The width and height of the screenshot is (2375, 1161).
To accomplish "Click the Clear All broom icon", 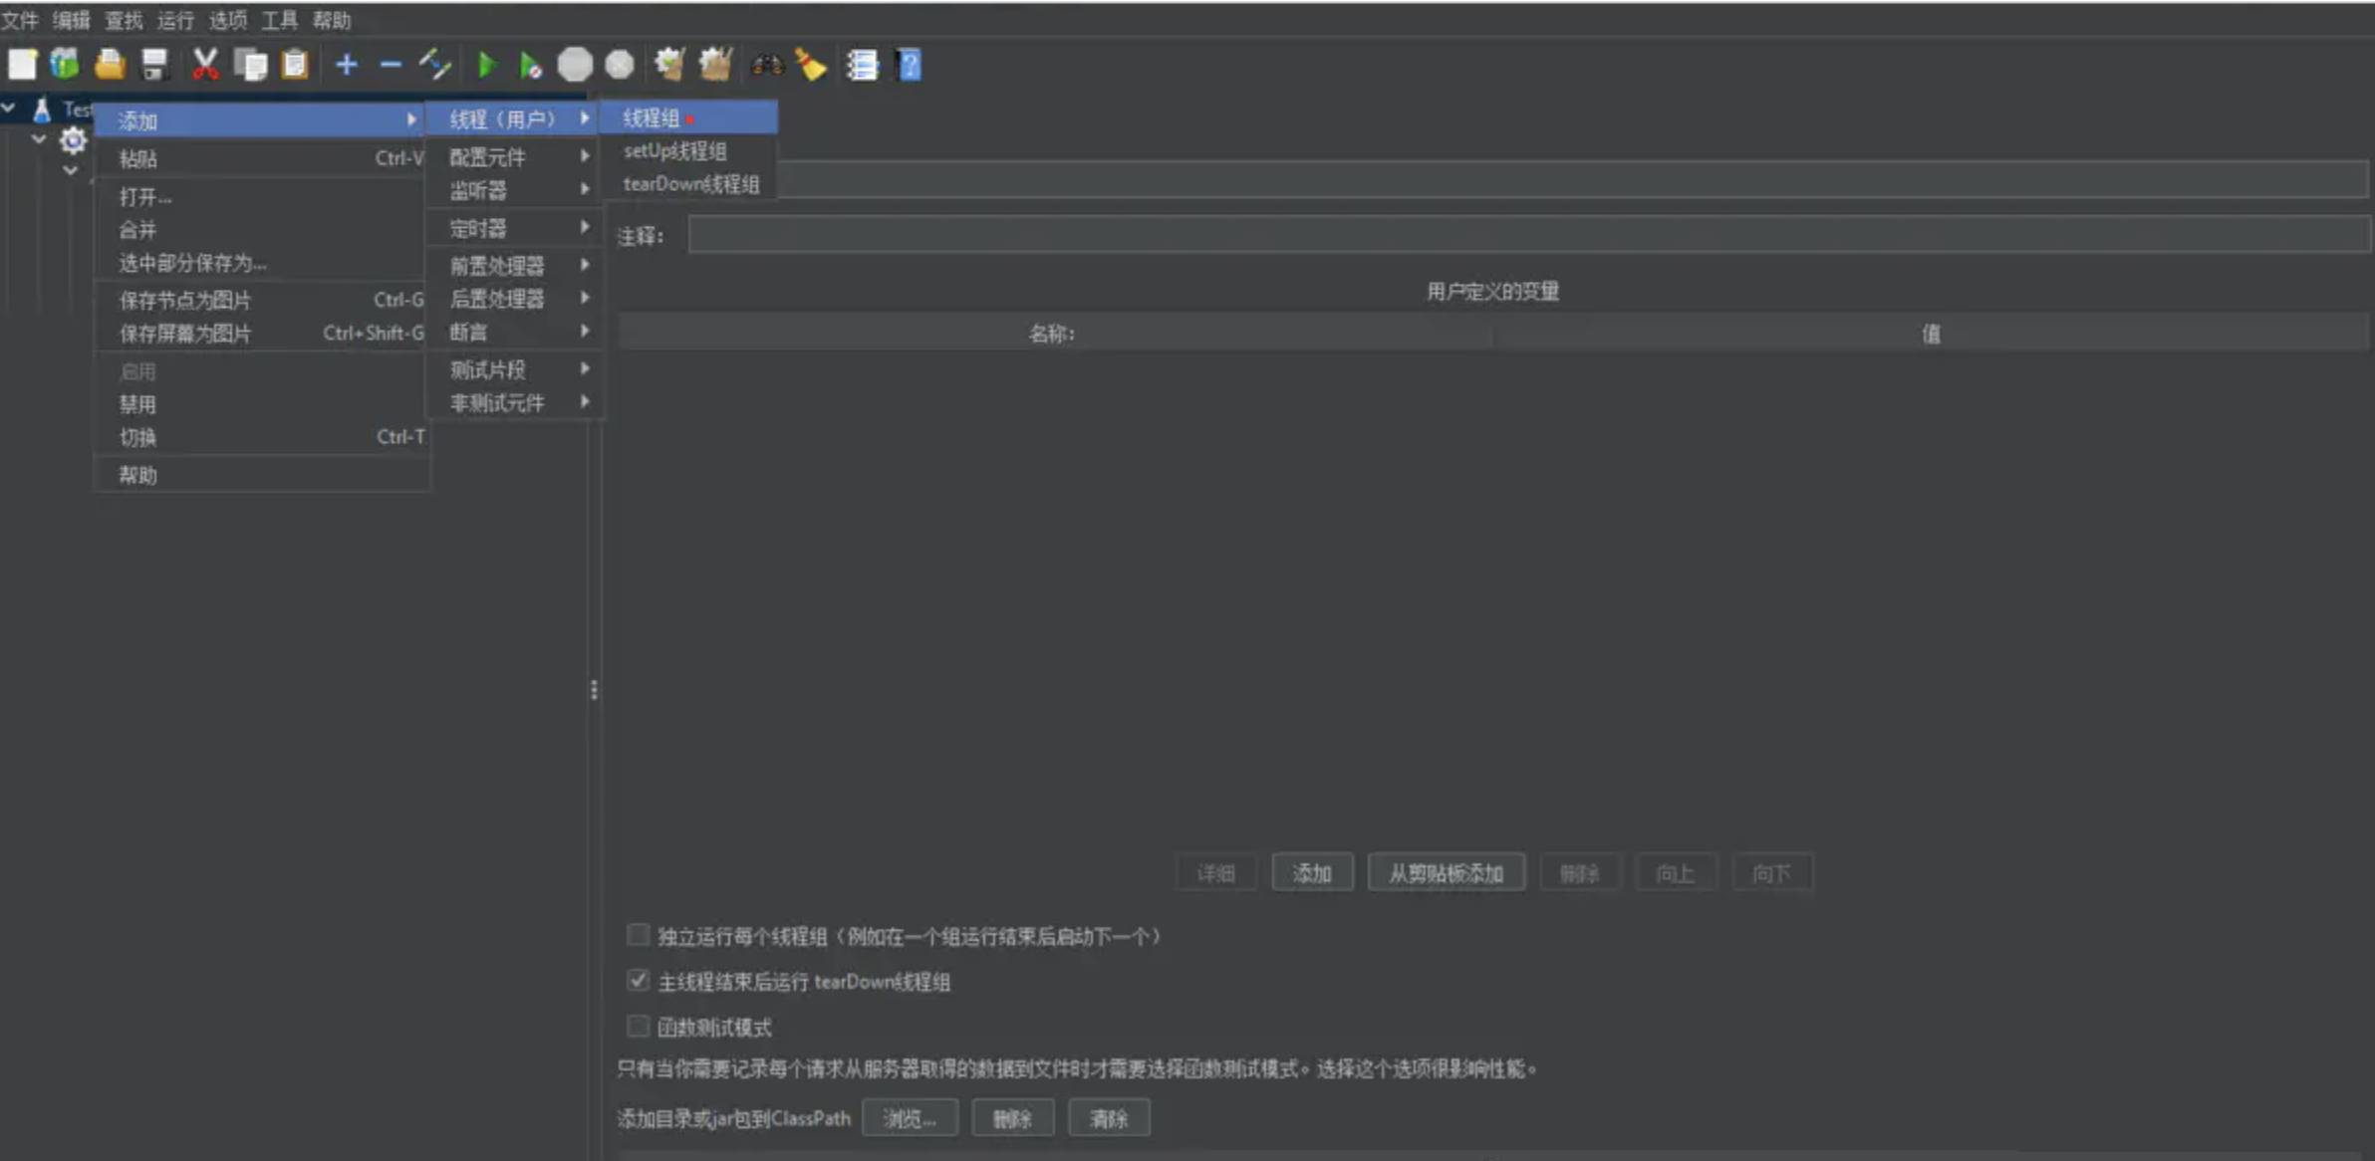I will pyautogui.click(x=715, y=65).
